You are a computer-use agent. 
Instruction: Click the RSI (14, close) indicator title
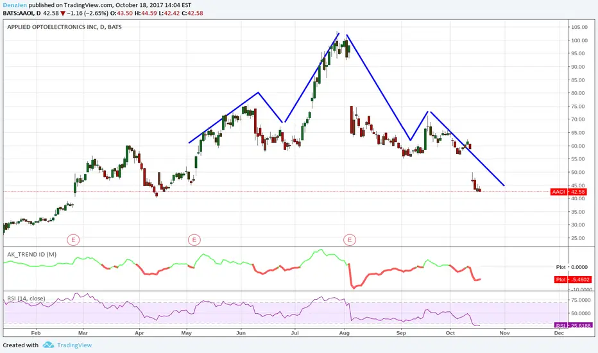click(x=26, y=298)
